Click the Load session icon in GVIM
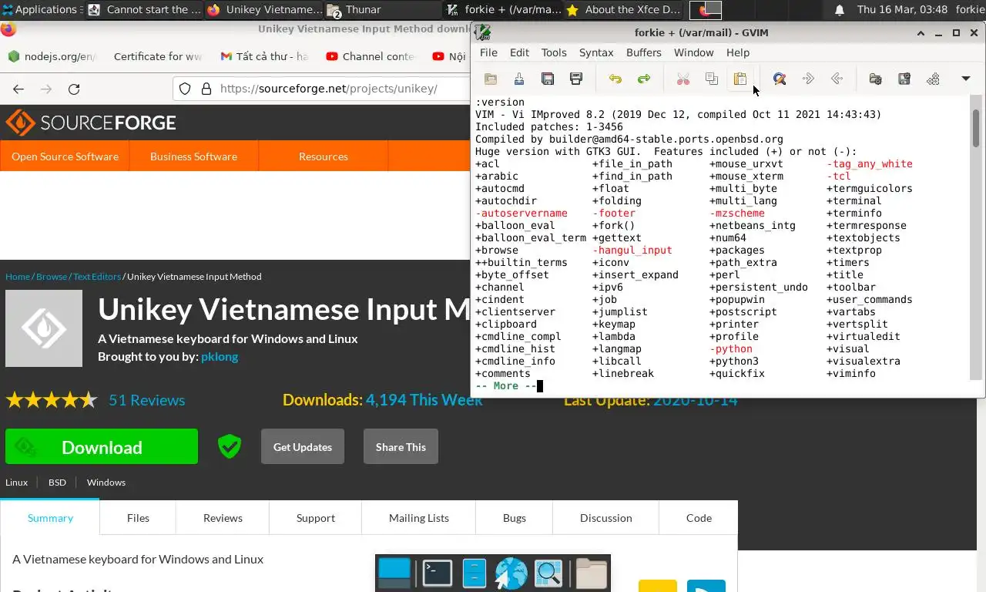This screenshot has width=986, height=592. click(x=875, y=79)
